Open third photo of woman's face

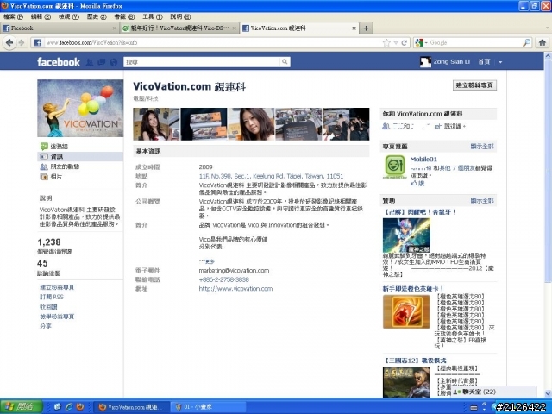point(251,124)
